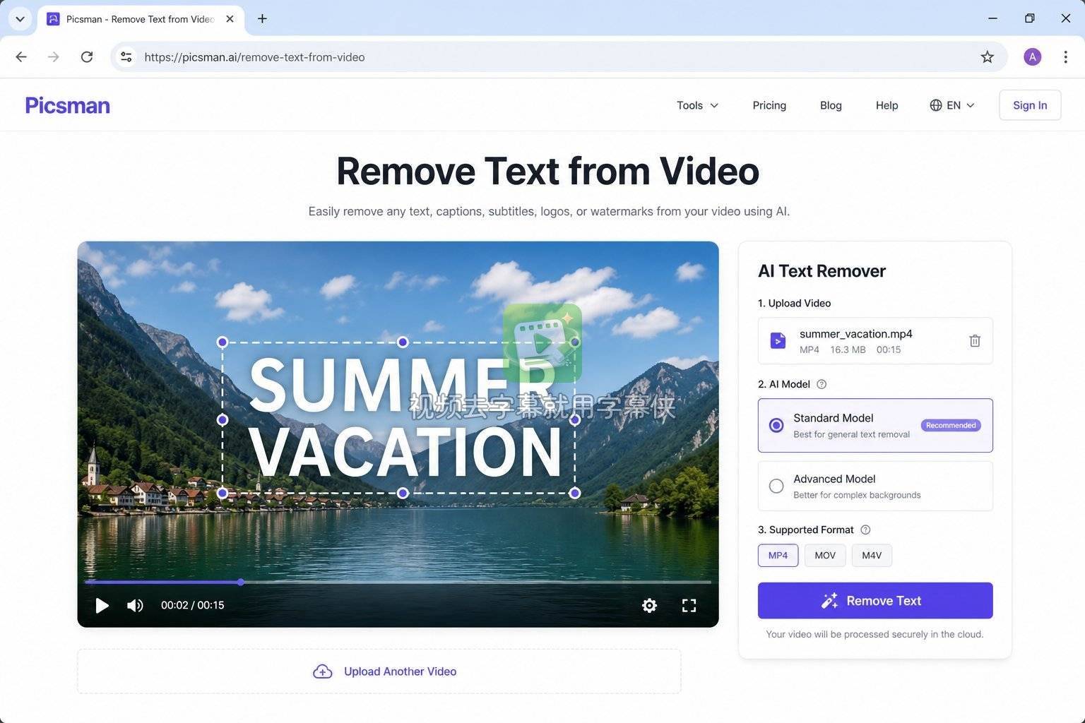Bookmark this page with star icon
This screenshot has width=1085, height=723.
click(987, 57)
